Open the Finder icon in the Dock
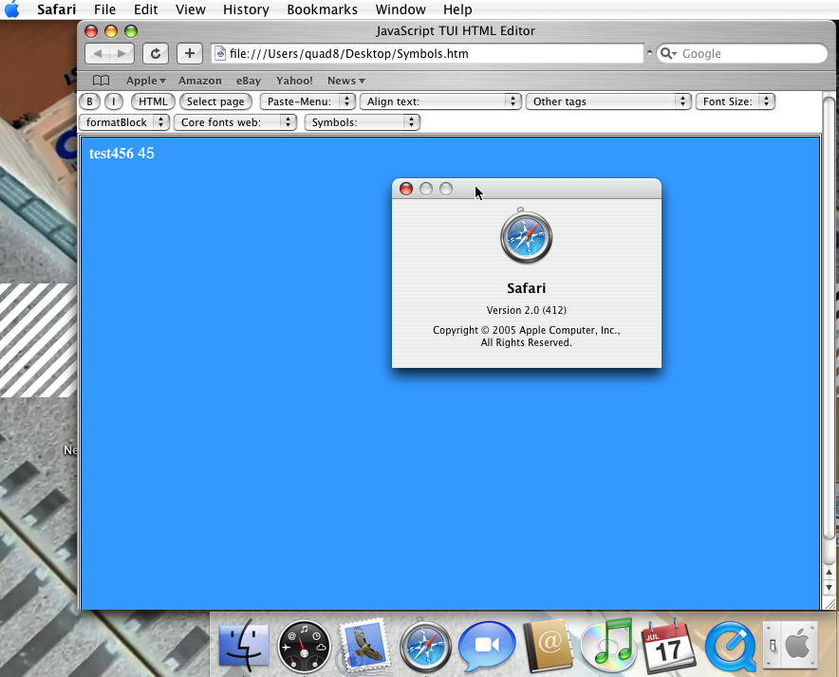This screenshot has width=839, height=677. tap(244, 645)
